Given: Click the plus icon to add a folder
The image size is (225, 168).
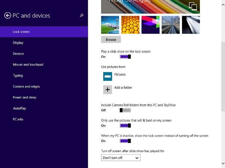Looking at the screenshot, I should [108, 89].
